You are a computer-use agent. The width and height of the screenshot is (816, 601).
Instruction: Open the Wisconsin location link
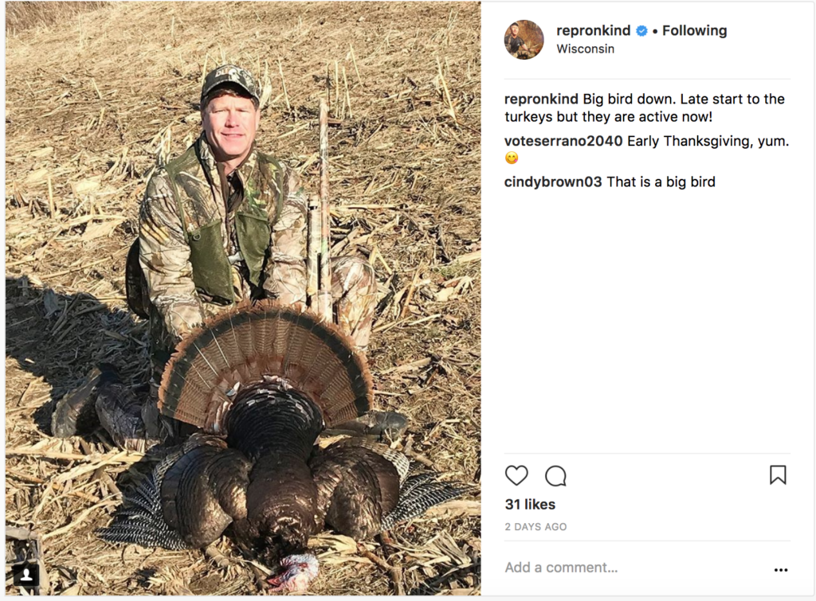click(x=585, y=49)
